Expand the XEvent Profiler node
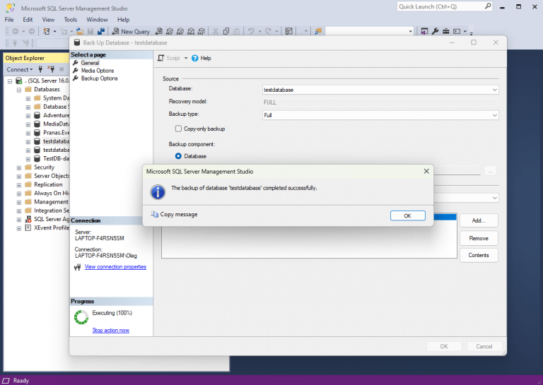 pos(19,228)
